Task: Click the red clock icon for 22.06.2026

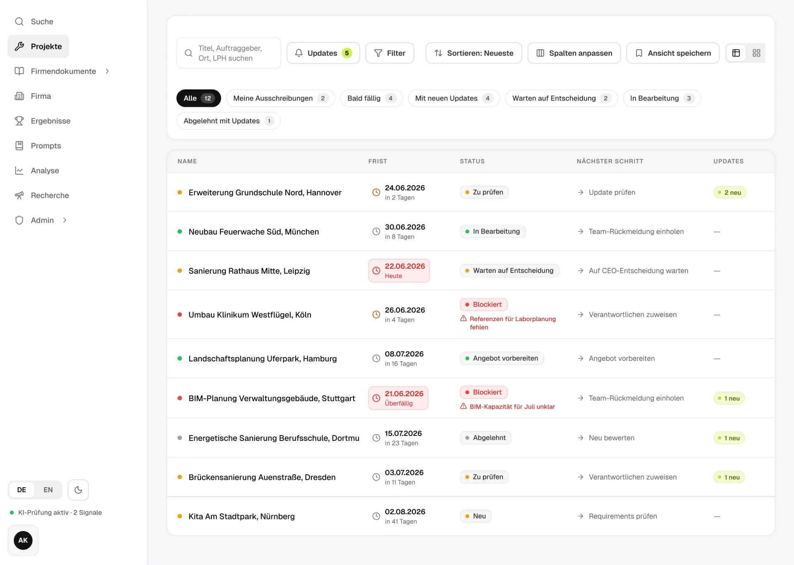Action: point(376,270)
